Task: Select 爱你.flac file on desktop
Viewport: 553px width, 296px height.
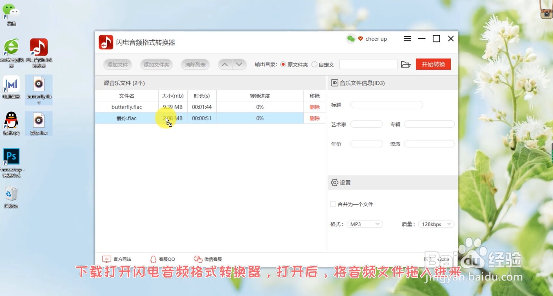Action: (39, 124)
